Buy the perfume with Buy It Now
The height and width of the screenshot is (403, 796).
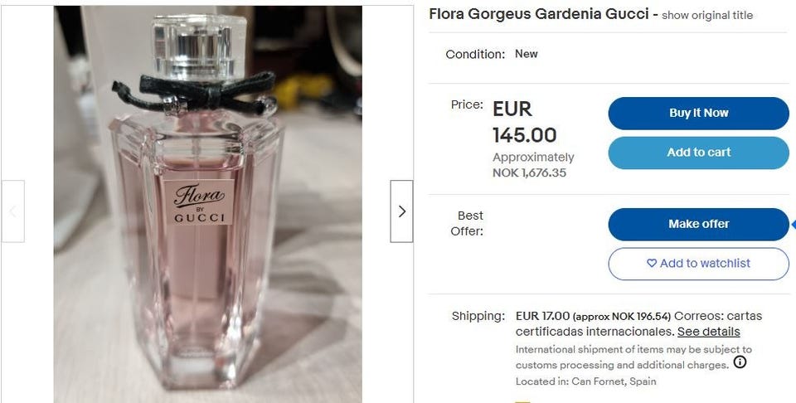pyautogui.click(x=698, y=113)
